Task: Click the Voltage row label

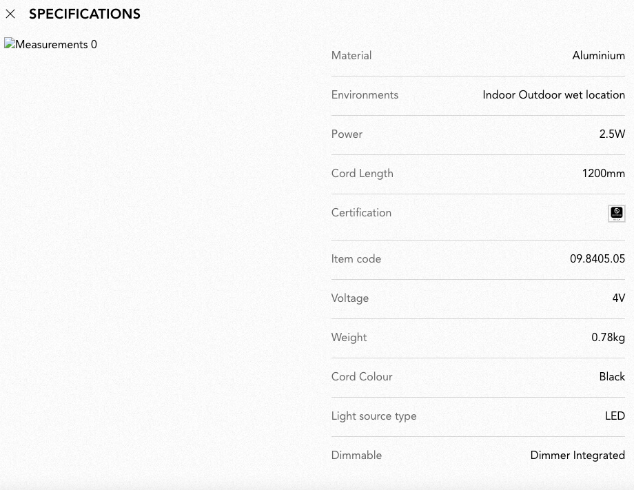Action: pyautogui.click(x=350, y=298)
